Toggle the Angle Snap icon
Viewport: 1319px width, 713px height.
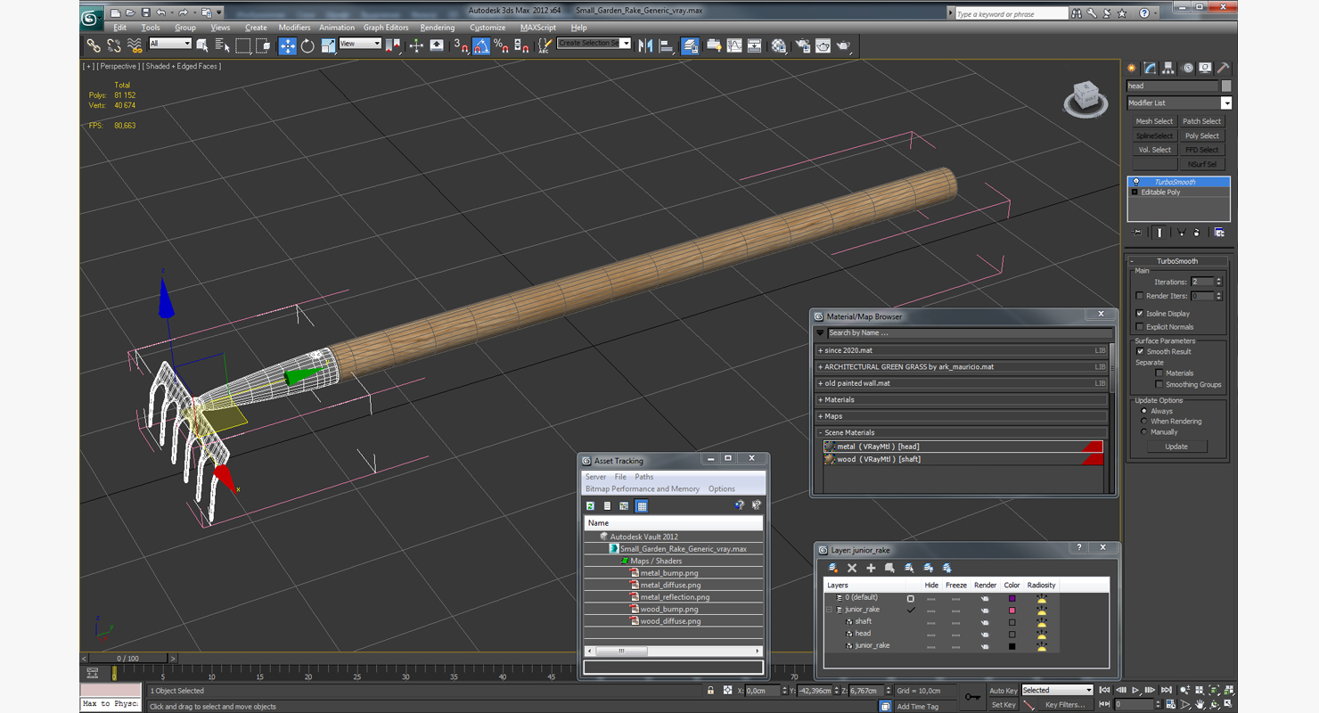click(481, 45)
